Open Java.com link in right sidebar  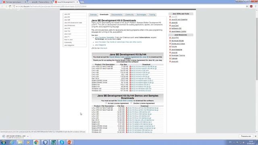click(x=175, y=61)
